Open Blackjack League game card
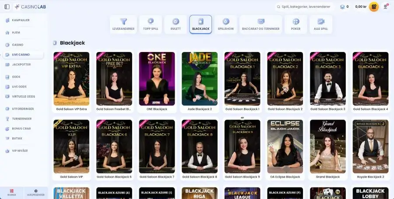 242,193
